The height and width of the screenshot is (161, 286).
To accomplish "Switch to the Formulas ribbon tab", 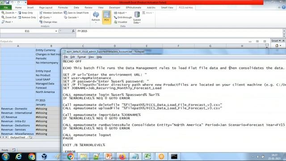I will pos(63,8).
